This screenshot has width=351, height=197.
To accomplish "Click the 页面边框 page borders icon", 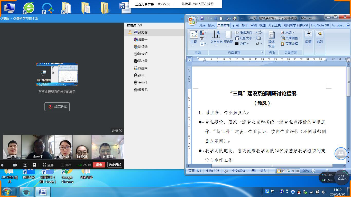I will (289, 44).
